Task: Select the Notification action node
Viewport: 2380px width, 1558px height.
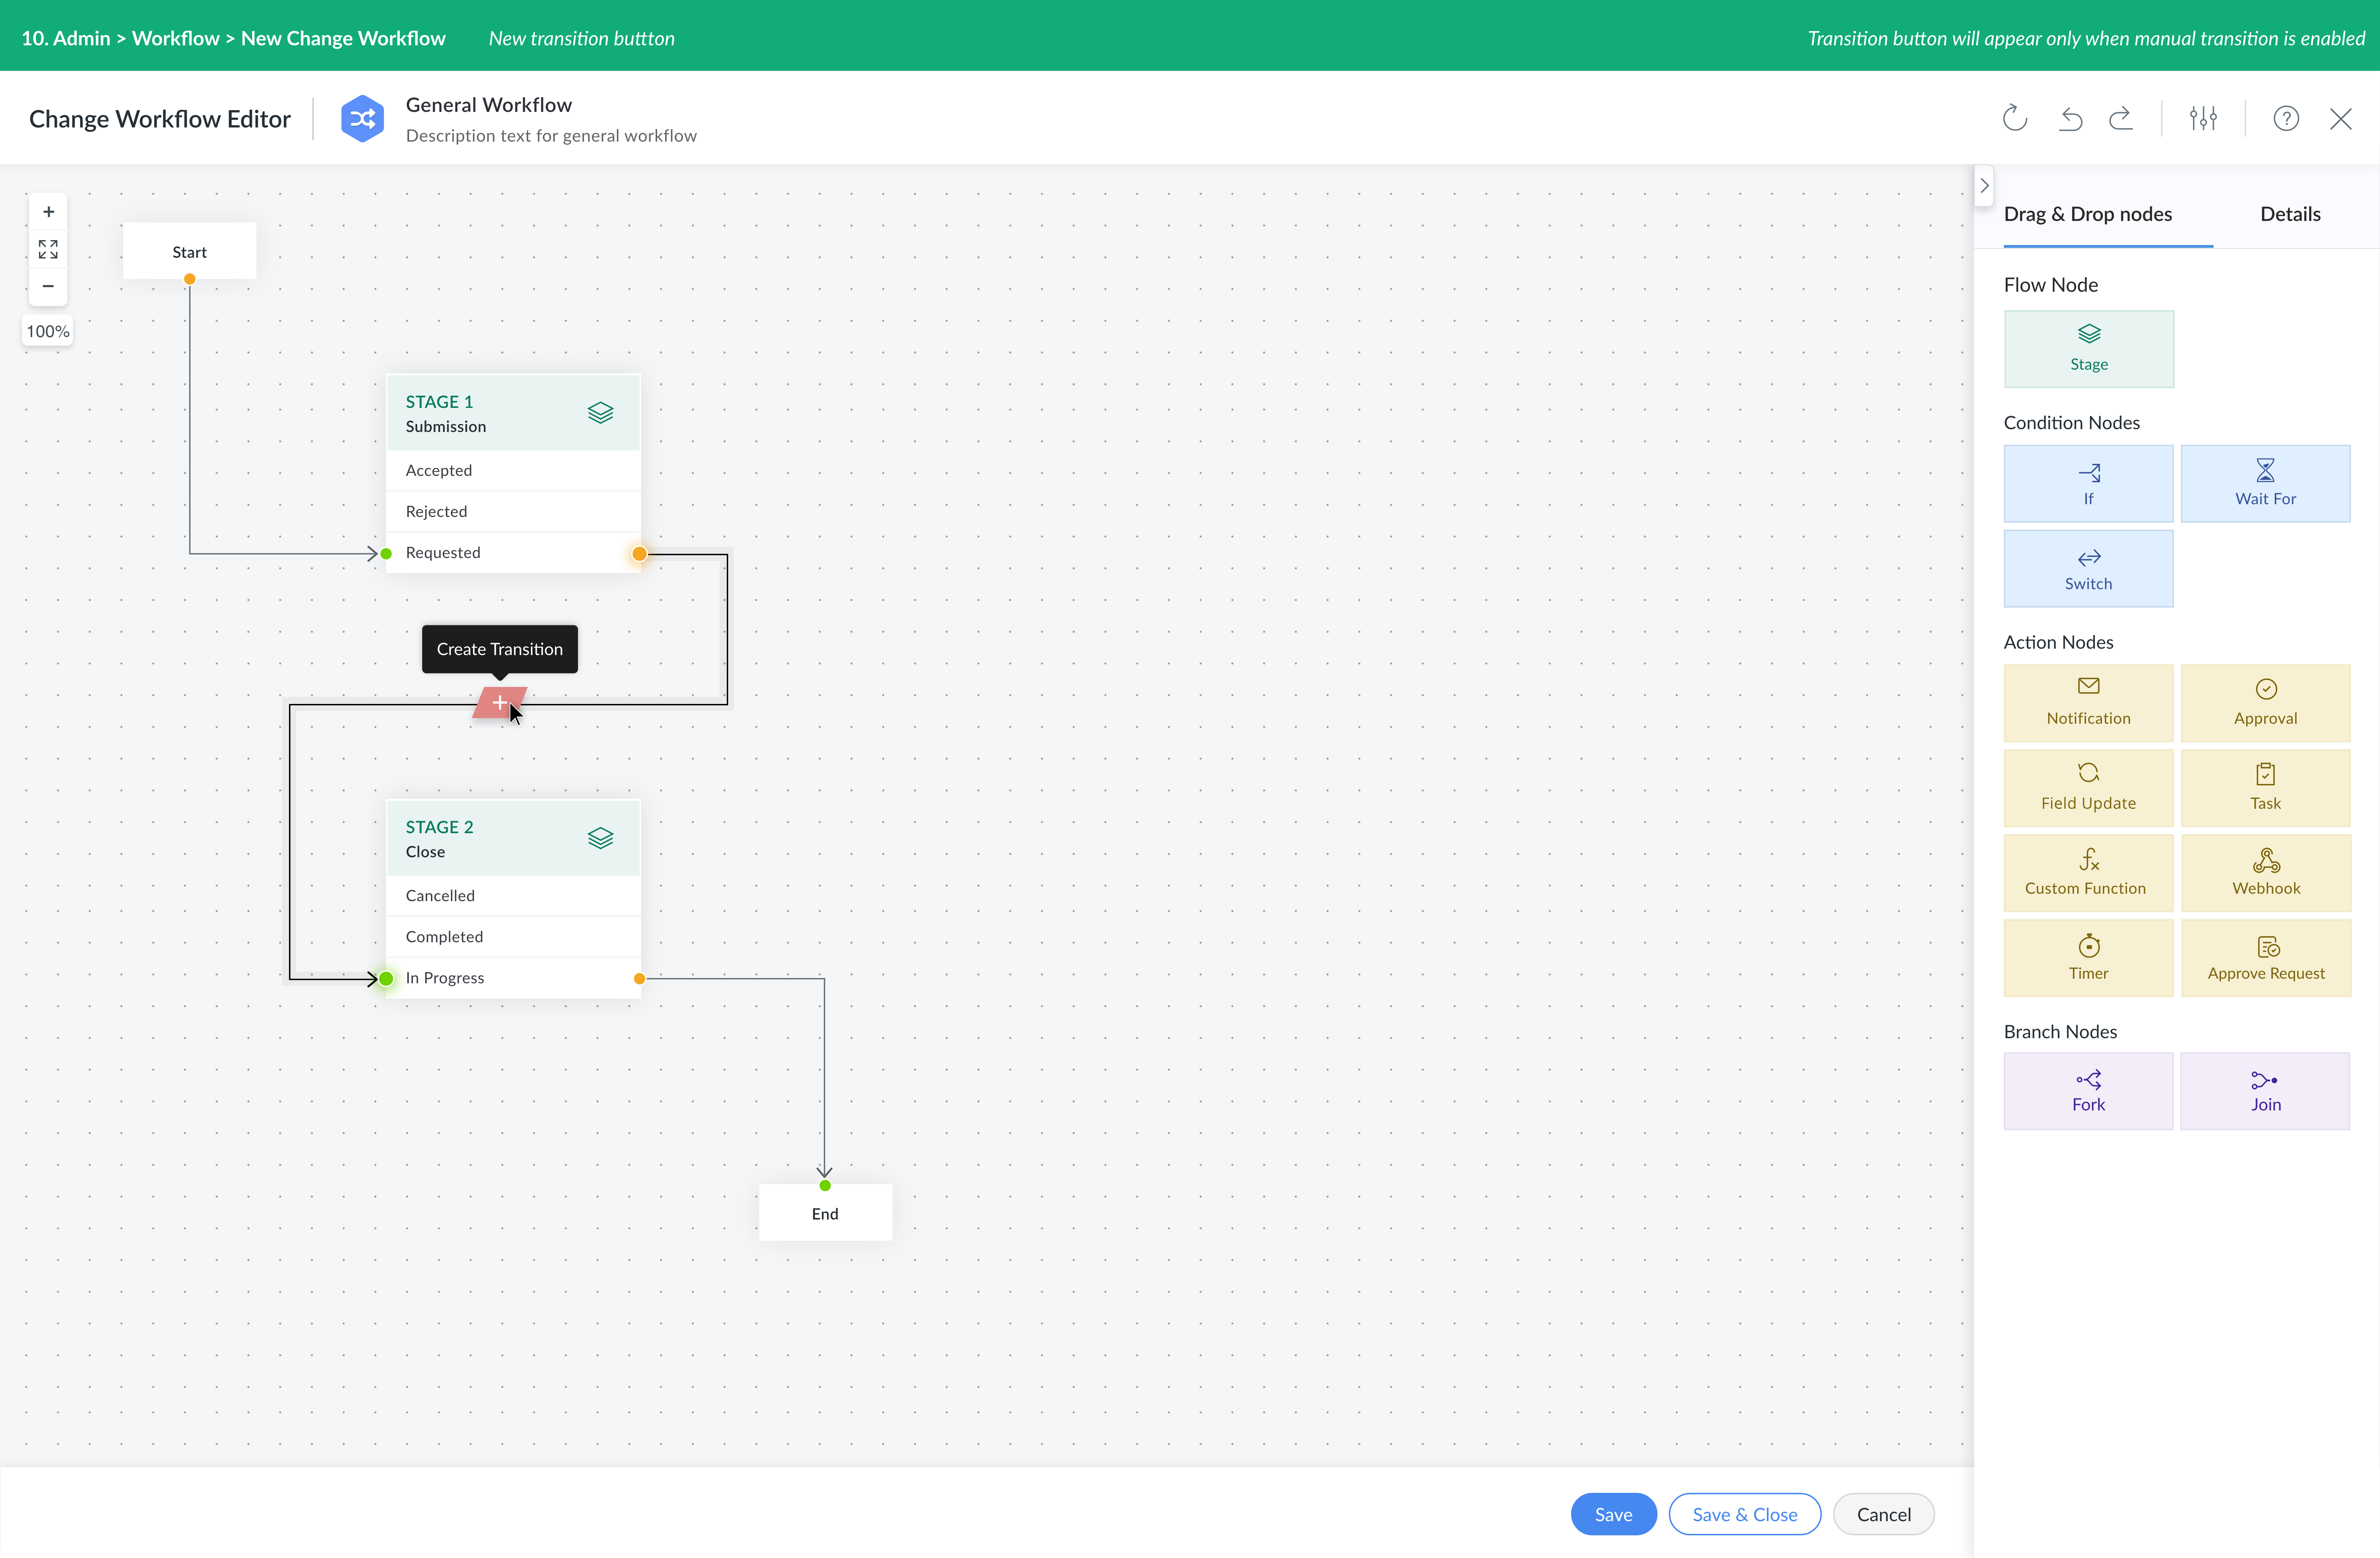Action: (2089, 703)
